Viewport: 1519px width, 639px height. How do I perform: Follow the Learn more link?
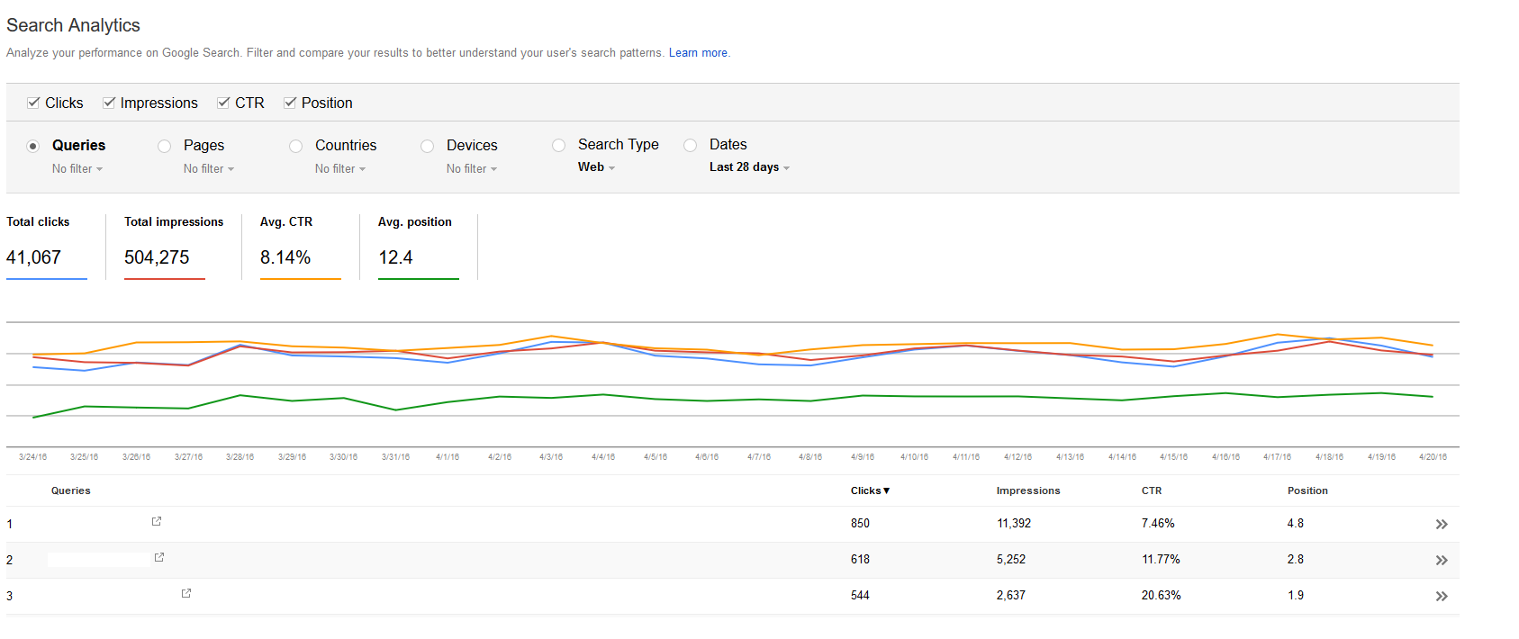[698, 53]
